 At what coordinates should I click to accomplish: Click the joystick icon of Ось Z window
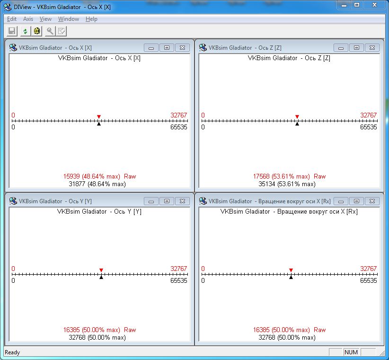tap(203, 47)
